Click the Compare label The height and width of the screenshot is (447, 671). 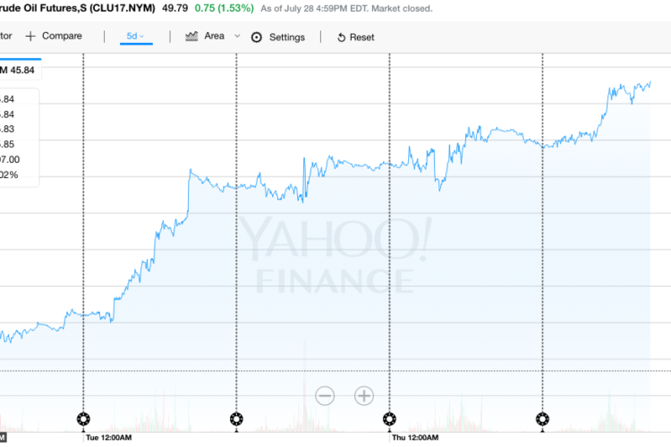[62, 37]
